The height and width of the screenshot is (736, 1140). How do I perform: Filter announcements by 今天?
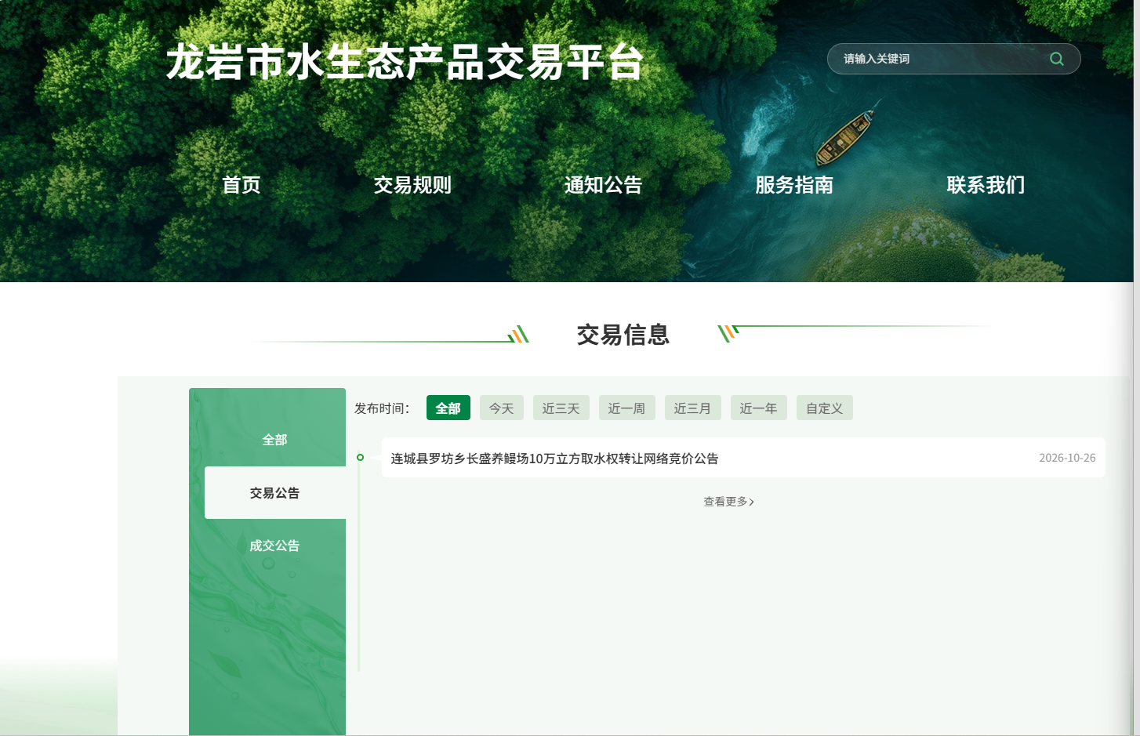[502, 408]
